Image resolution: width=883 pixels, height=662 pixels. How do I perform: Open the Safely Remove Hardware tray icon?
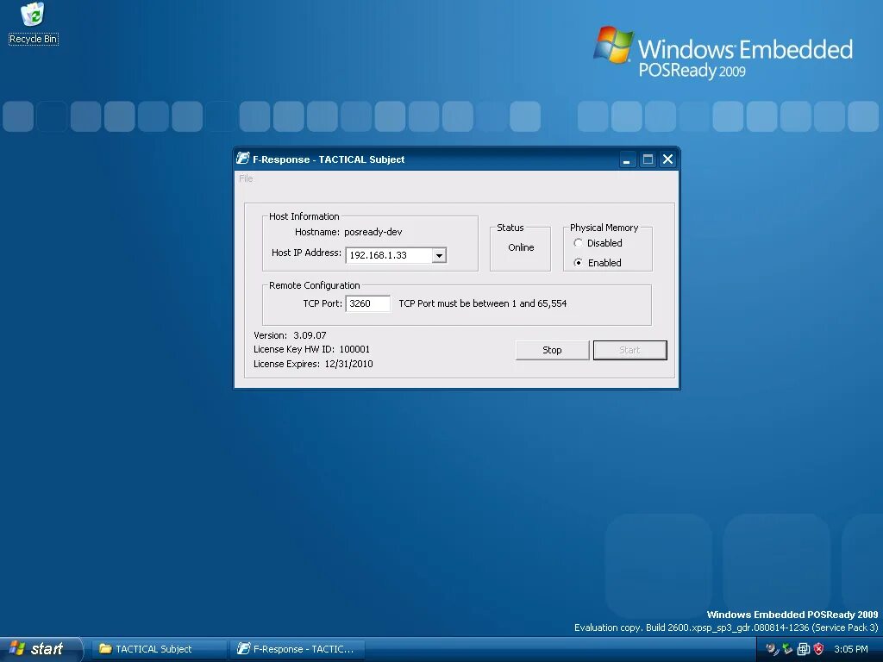point(787,649)
